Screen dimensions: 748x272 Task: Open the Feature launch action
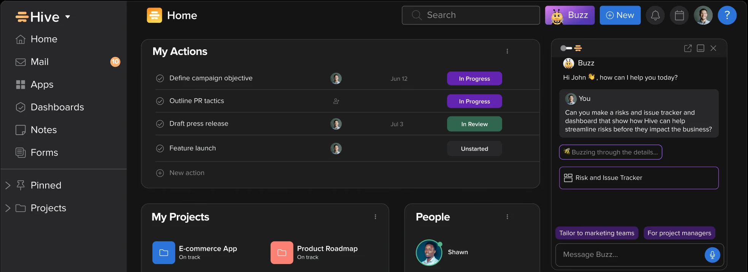click(192, 148)
